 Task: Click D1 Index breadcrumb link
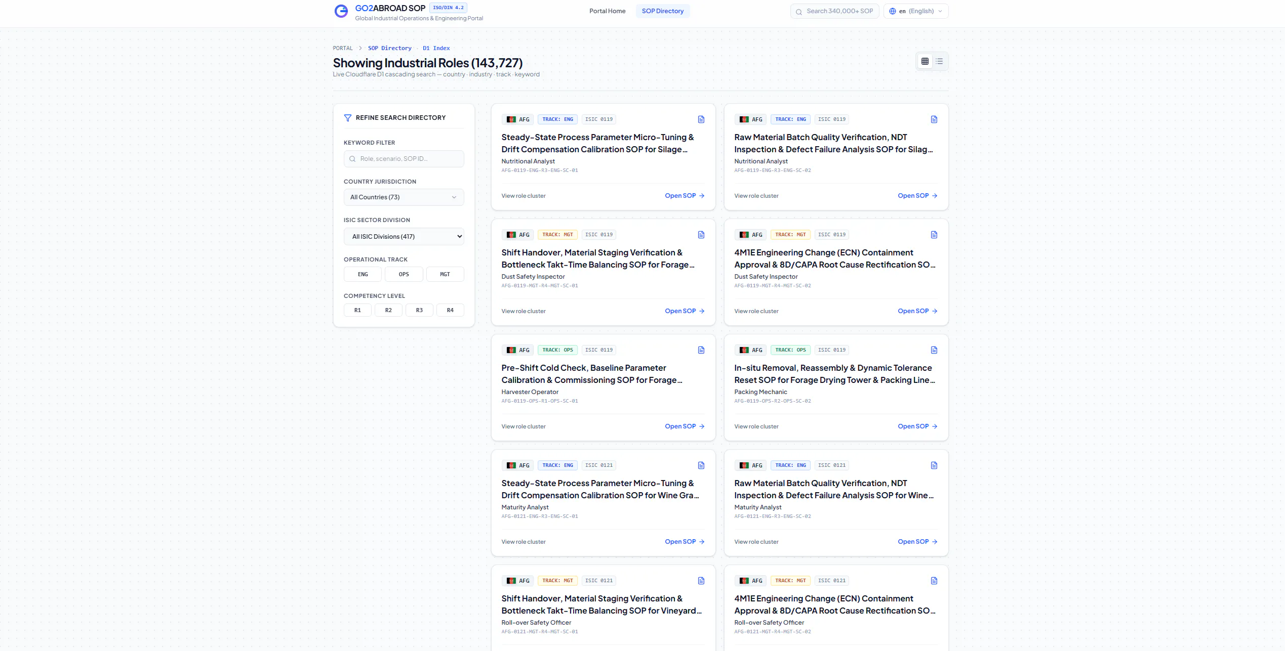[436, 48]
